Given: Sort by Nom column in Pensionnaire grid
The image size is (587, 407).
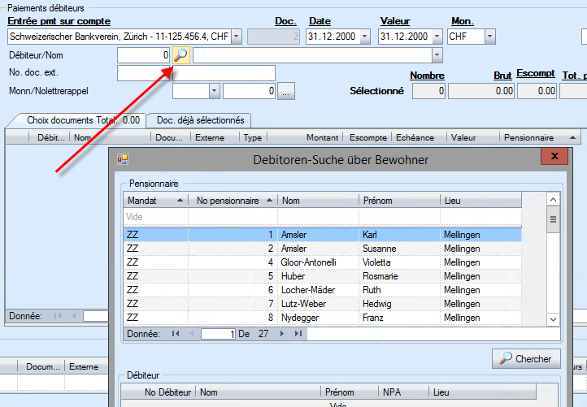Looking at the screenshot, I should (317, 200).
